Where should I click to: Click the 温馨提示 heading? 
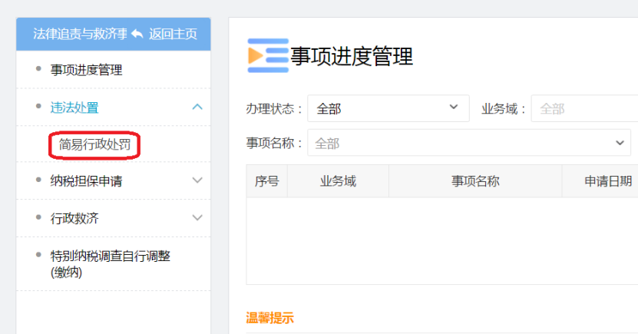pyautogui.click(x=269, y=318)
